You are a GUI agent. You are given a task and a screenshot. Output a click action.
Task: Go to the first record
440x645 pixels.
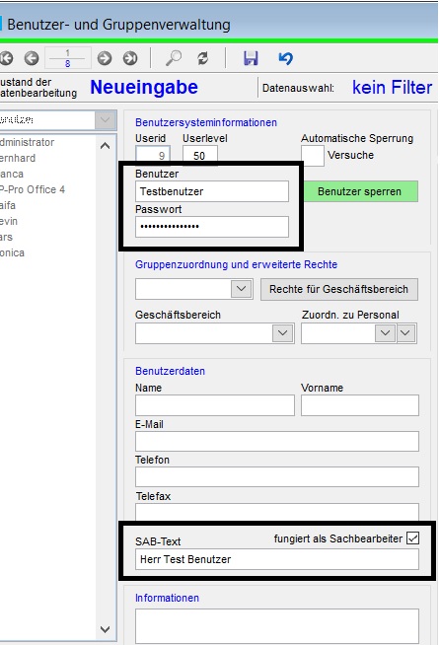tap(6, 58)
